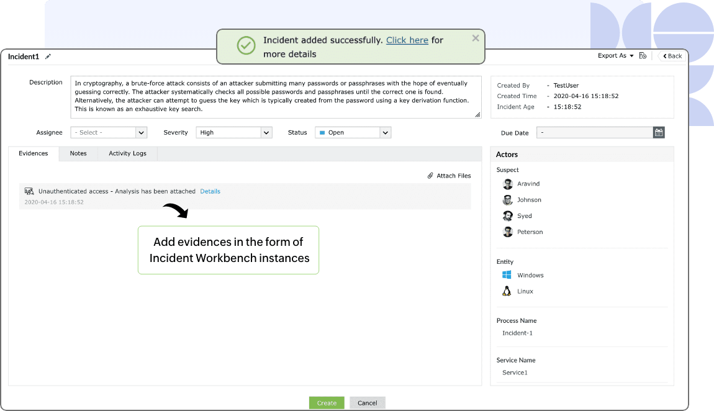Click the pencil icon next to Incident1
This screenshot has width=714, height=411.
pyautogui.click(x=48, y=56)
